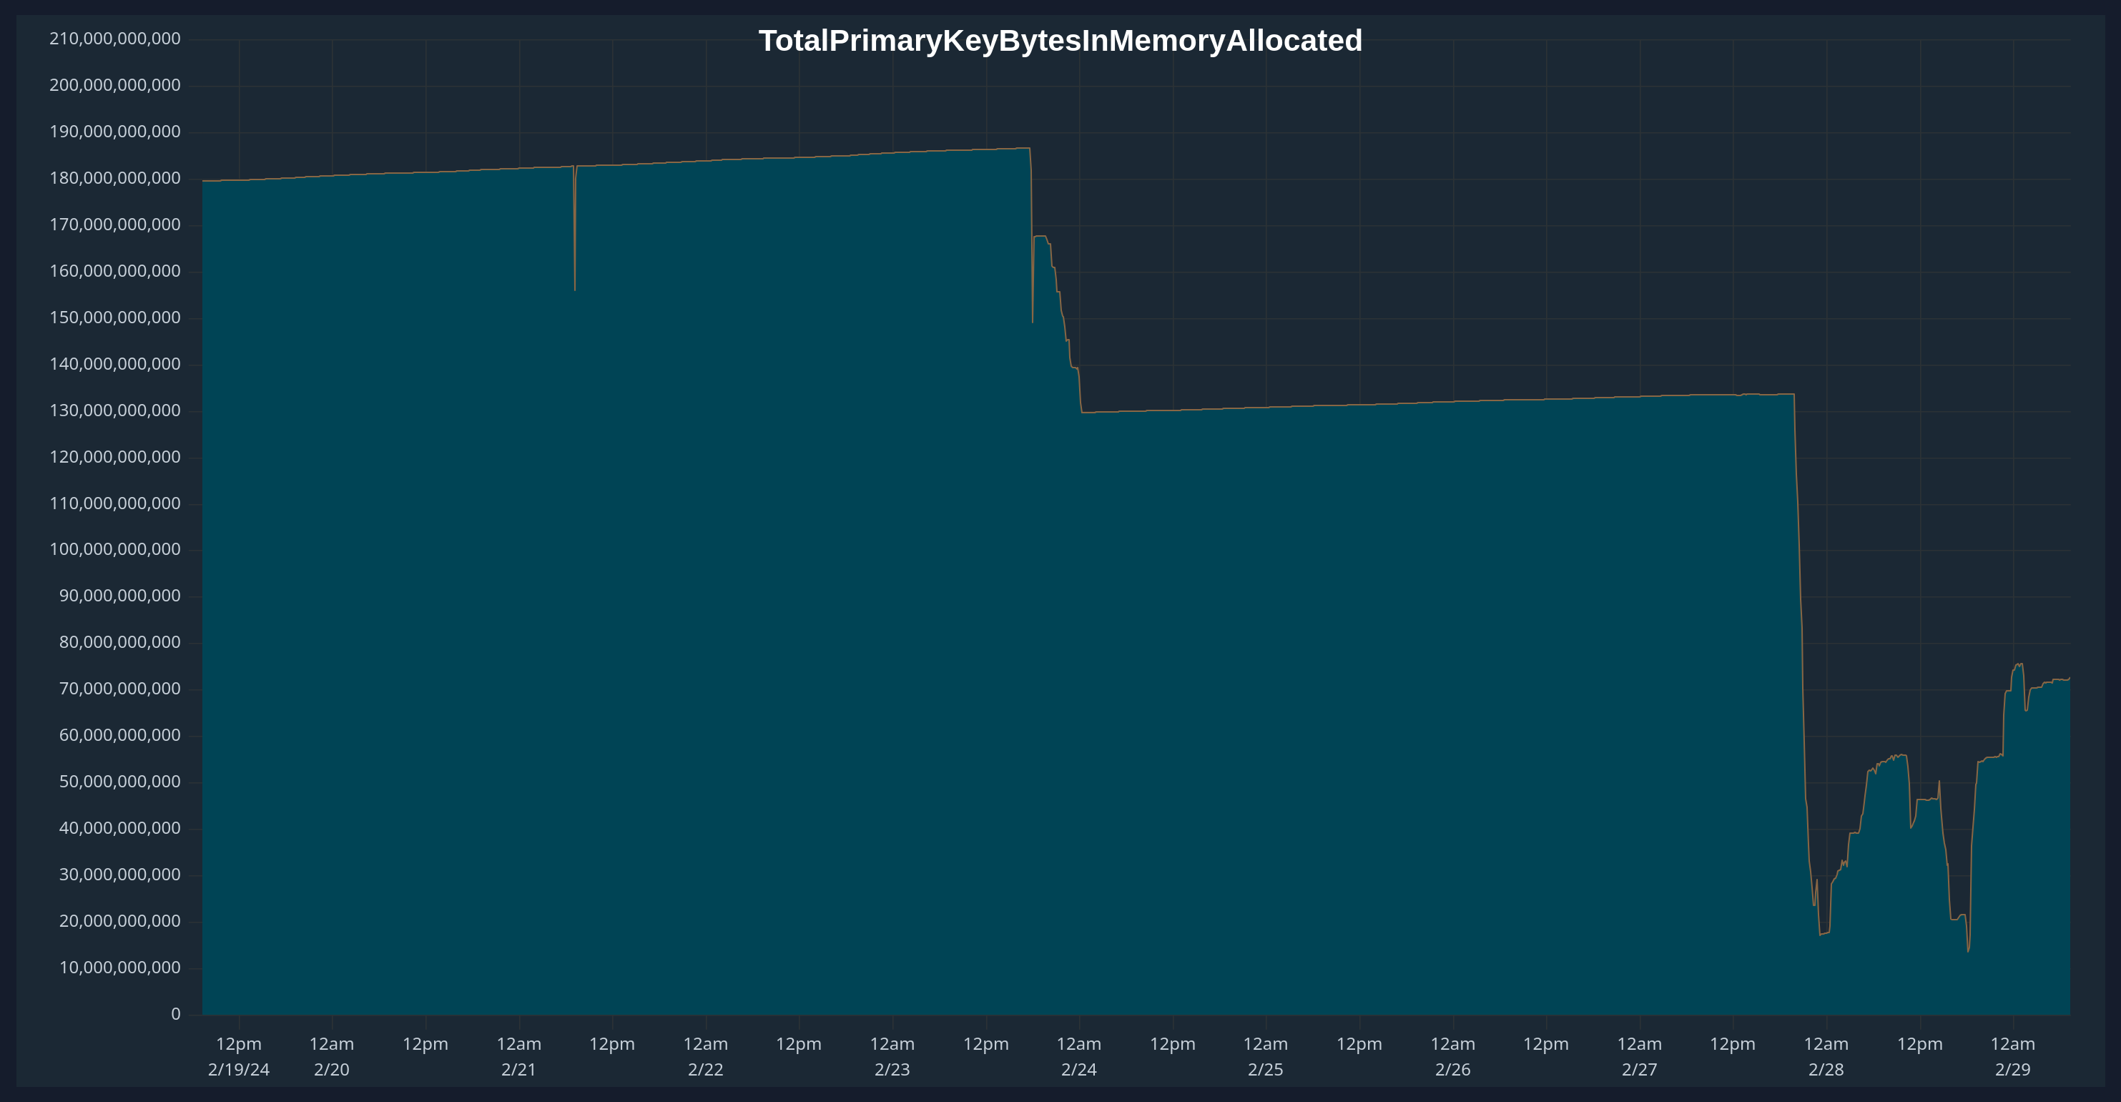Select the 2/28 date axis label
This screenshot has height=1102, width=2121.
tap(1826, 1069)
